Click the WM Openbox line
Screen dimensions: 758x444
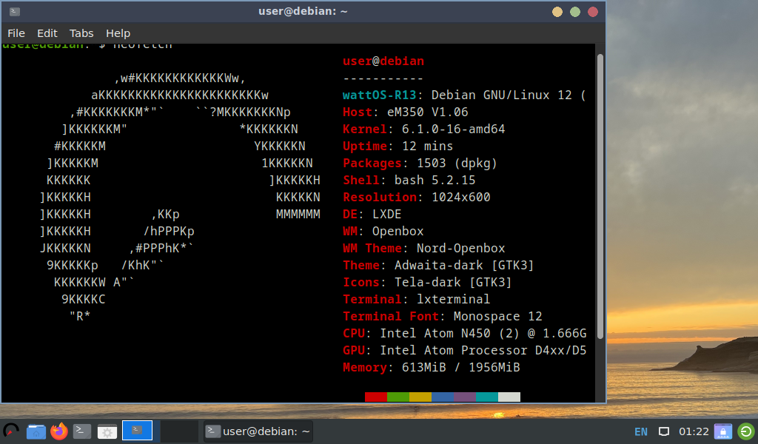click(383, 231)
